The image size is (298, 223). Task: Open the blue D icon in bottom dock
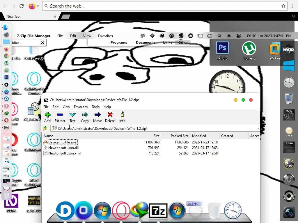point(65,211)
